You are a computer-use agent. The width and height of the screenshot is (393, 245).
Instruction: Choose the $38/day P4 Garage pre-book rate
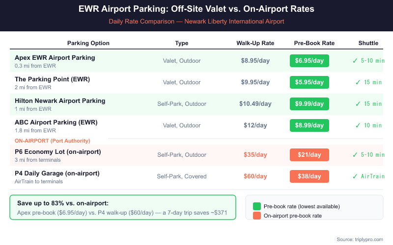pyautogui.click(x=309, y=176)
